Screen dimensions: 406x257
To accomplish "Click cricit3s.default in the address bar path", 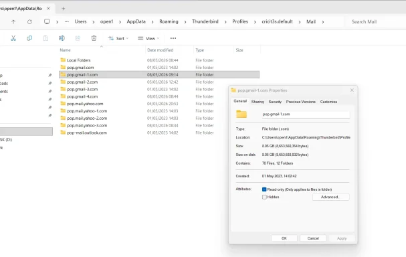I will [x=277, y=21].
